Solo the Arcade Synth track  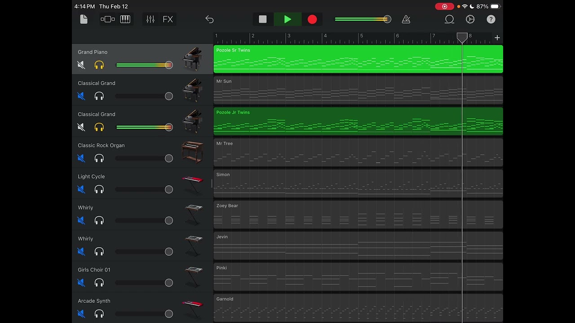pyautogui.click(x=99, y=314)
